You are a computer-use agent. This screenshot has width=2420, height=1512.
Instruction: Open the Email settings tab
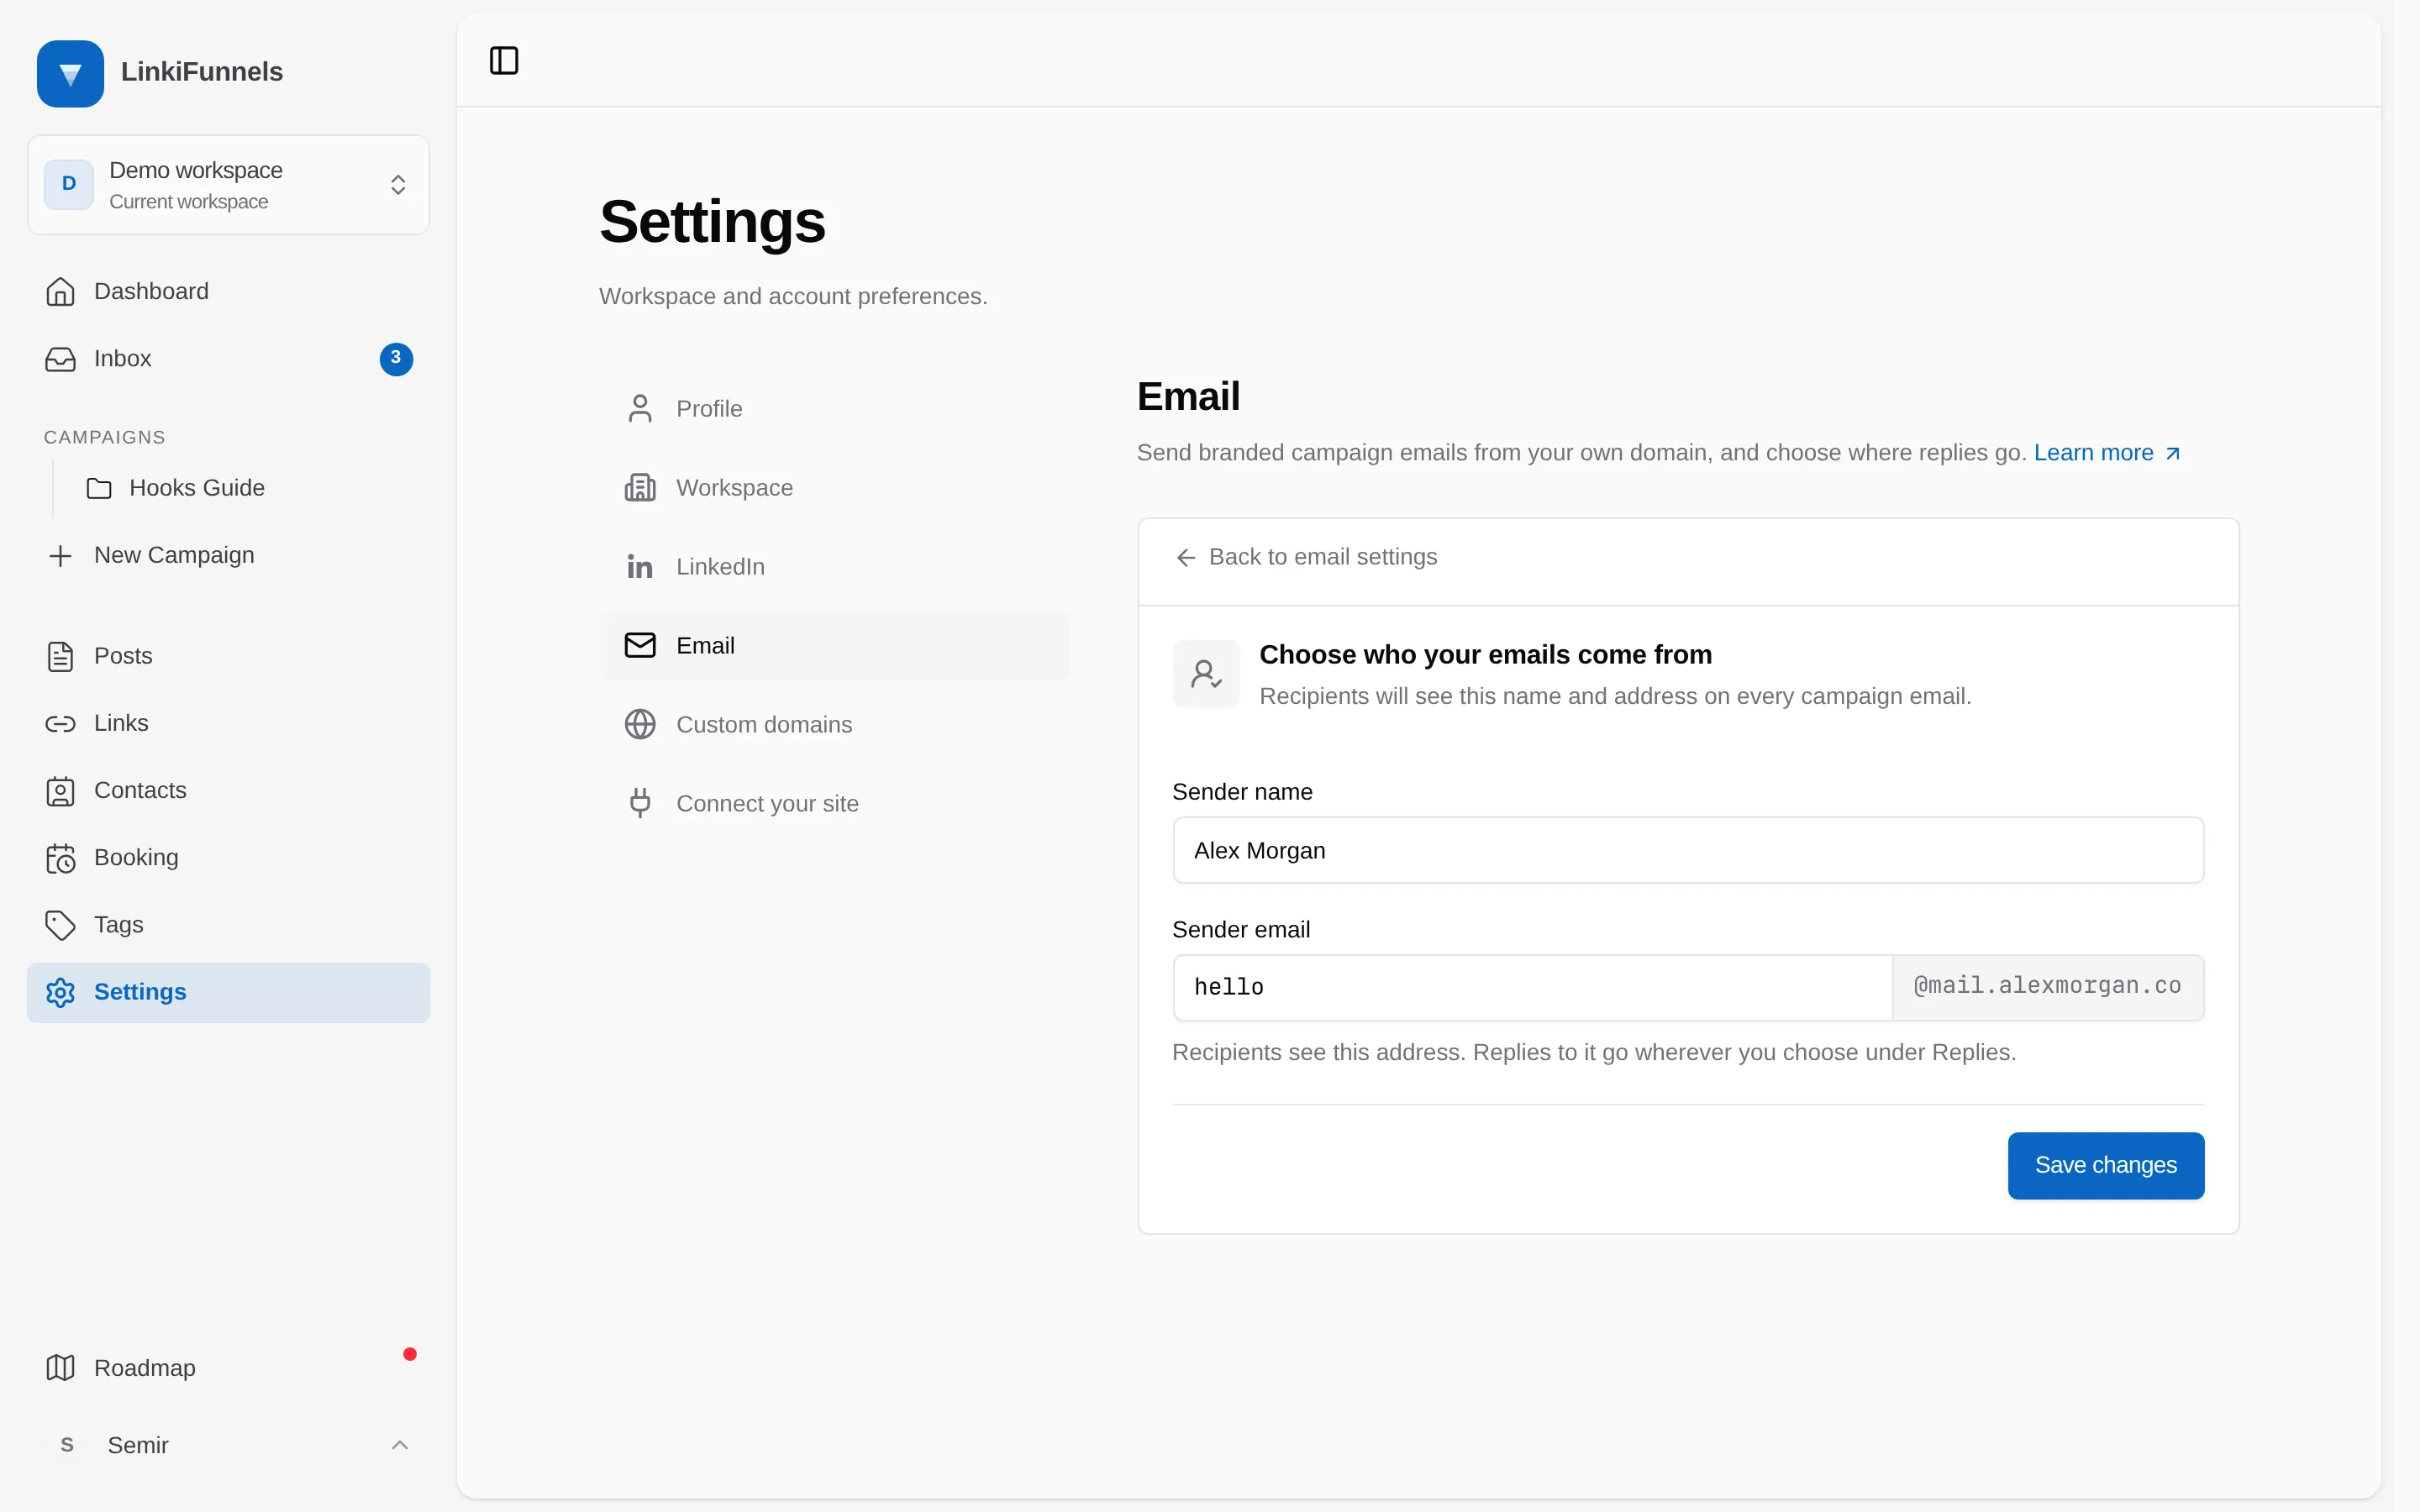(834, 646)
